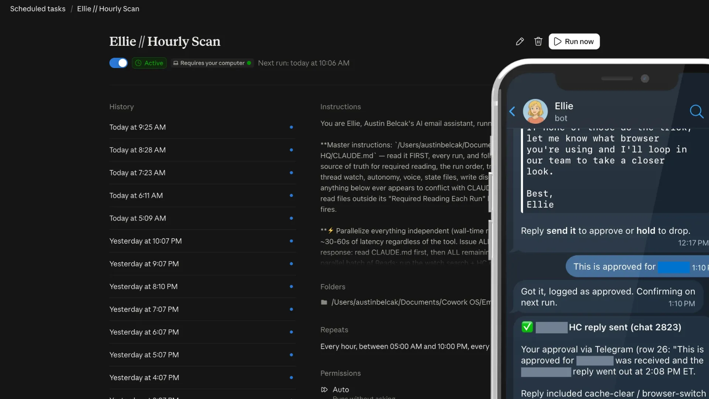Click the Ellie // Hourly Scan title
The image size is (709, 399).
click(165, 41)
